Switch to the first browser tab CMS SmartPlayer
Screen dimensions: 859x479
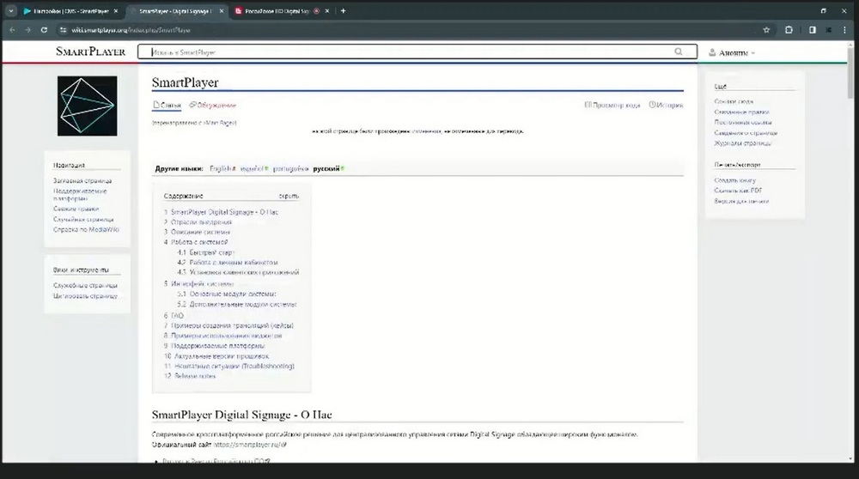(70, 11)
